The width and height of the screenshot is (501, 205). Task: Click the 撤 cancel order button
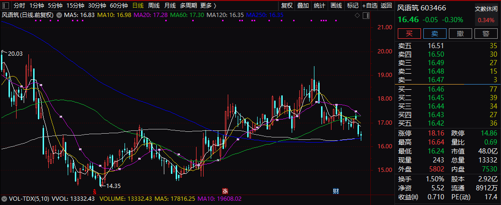click(460, 34)
